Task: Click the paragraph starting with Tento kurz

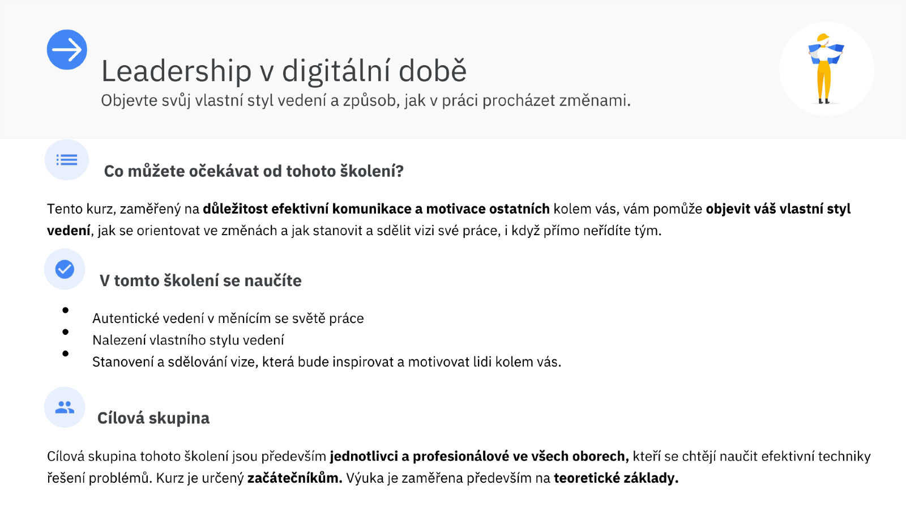Action: [449, 220]
